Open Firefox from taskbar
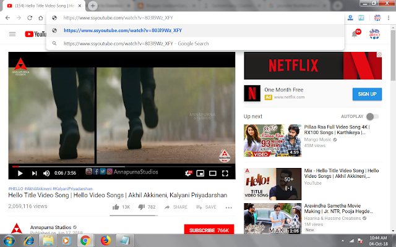396x247 pixels. click(105, 240)
